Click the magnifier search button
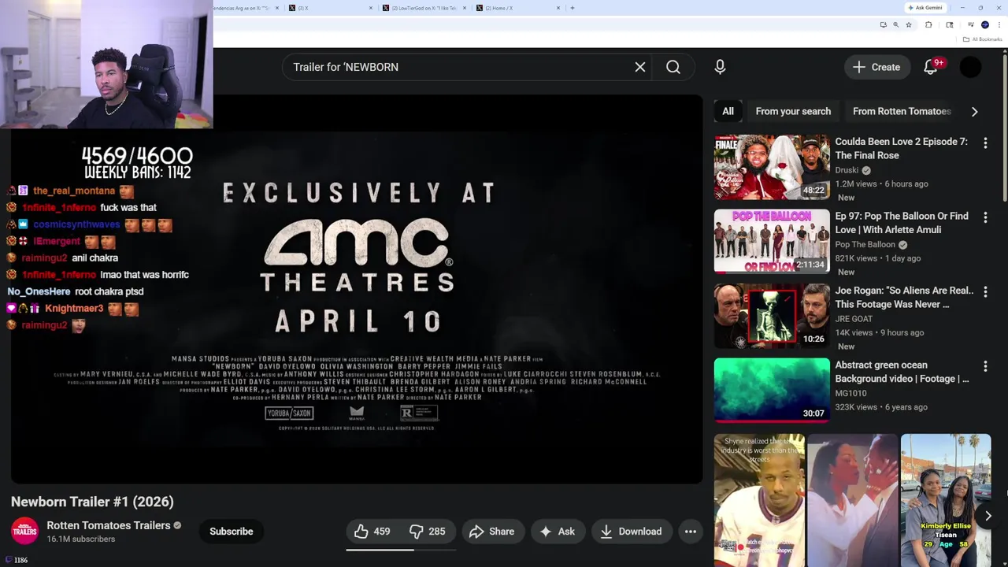Viewport: 1008px width, 567px height. pos(673,67)
